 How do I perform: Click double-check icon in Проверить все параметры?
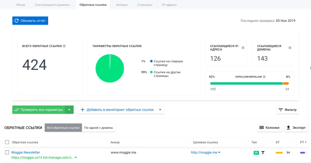(16, 110)
